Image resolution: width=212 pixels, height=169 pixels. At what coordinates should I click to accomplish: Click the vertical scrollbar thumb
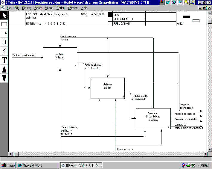point(210,21)
